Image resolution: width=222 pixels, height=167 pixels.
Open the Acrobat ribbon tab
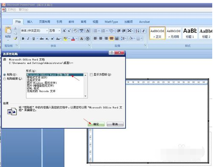[x=144, y=22]
